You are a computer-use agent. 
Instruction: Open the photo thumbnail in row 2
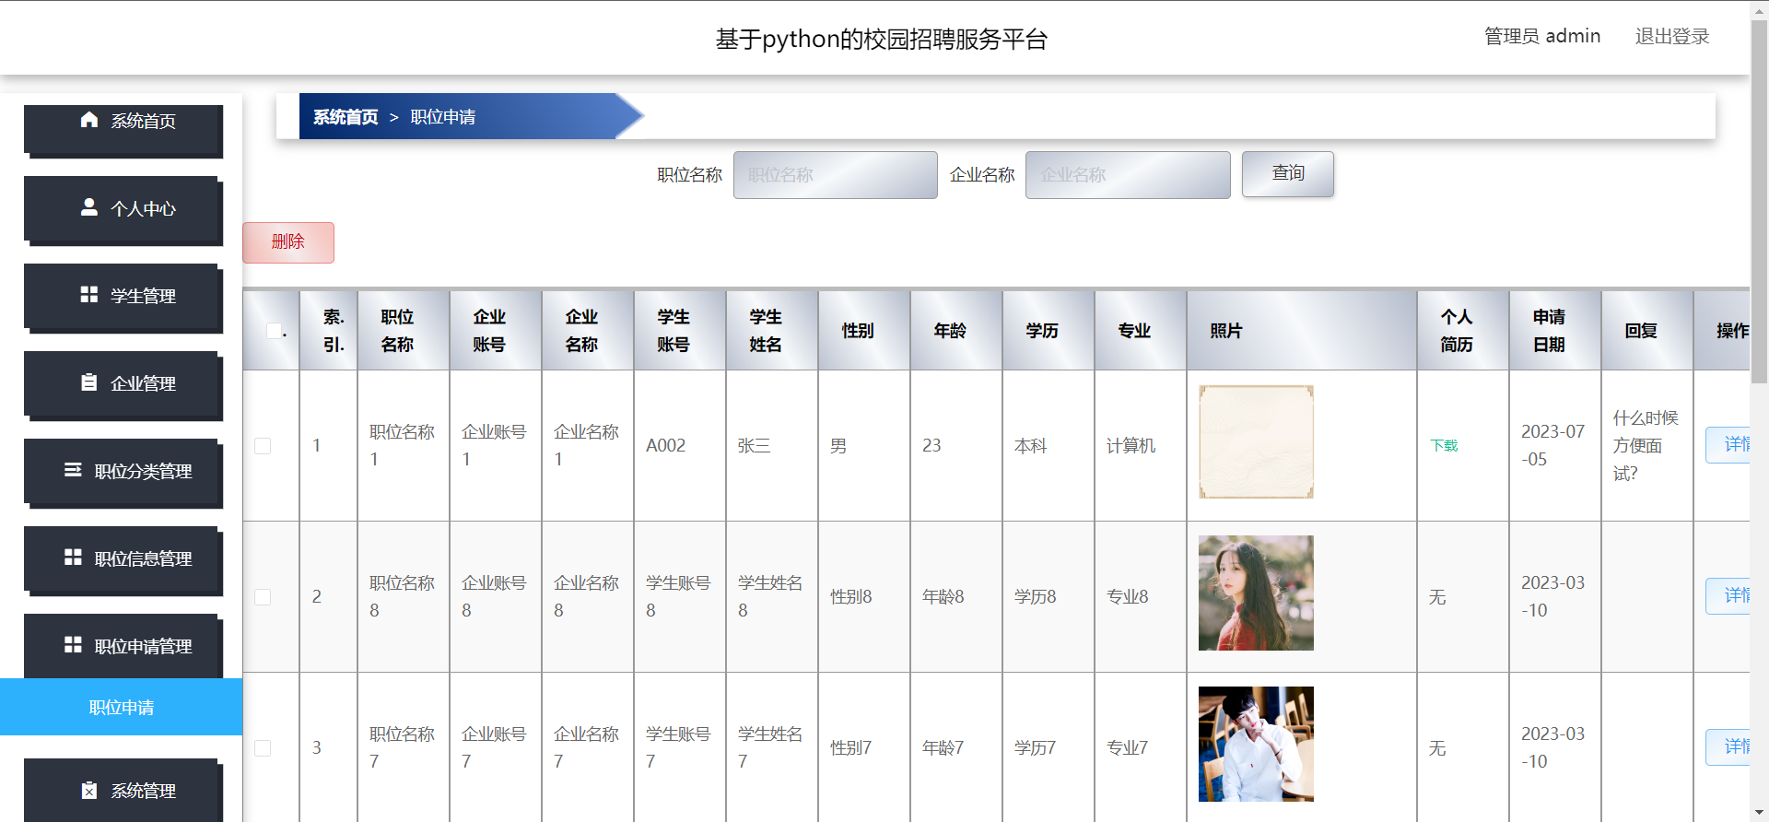coord(1256,593)
